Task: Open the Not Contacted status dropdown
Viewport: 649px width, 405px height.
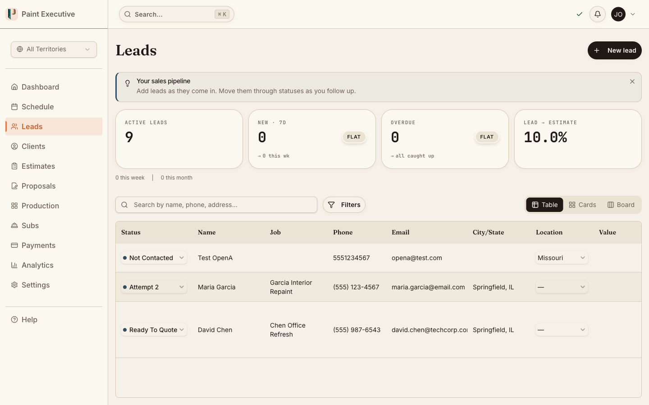Action: (x=154, y=258)
